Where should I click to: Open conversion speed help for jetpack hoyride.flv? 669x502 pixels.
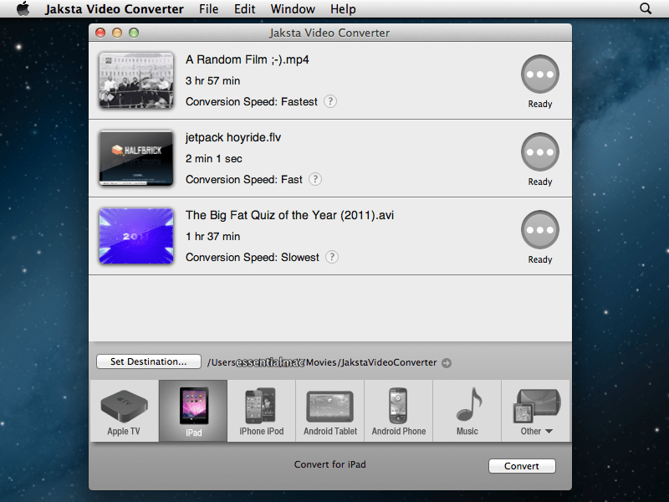click(315, 179)
